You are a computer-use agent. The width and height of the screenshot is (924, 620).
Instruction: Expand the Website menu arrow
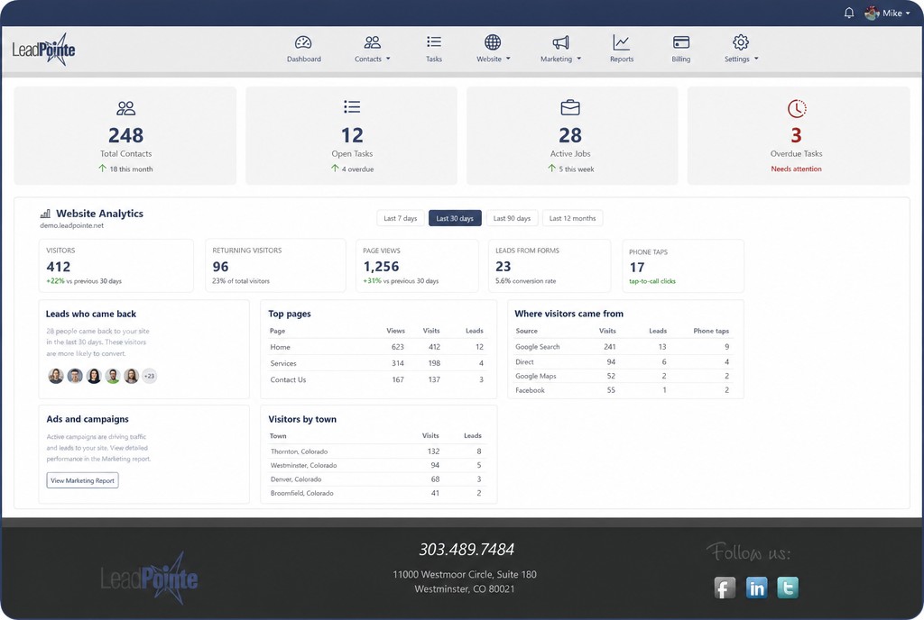tap(508, 59)
